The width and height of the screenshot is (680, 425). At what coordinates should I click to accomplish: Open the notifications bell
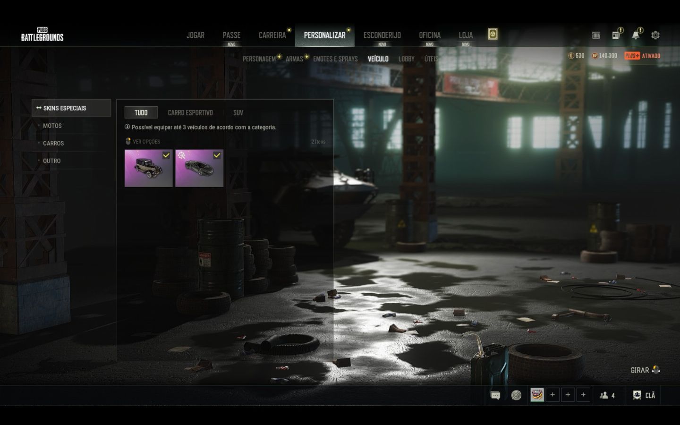[636, 35]
